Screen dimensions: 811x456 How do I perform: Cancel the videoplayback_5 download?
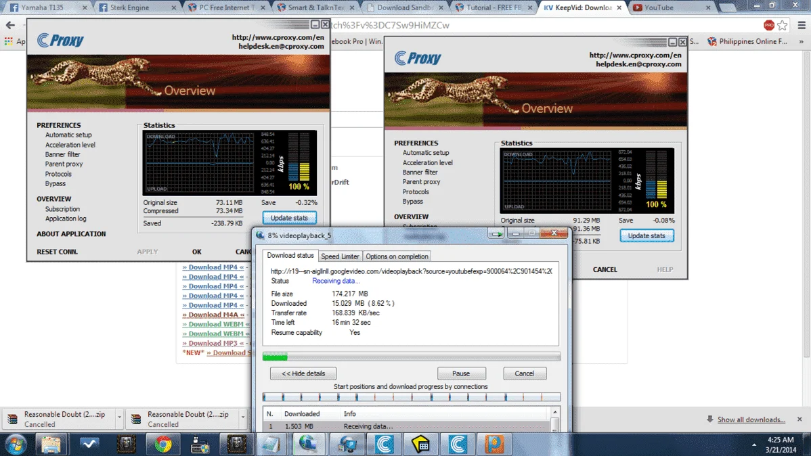[524, 373]
